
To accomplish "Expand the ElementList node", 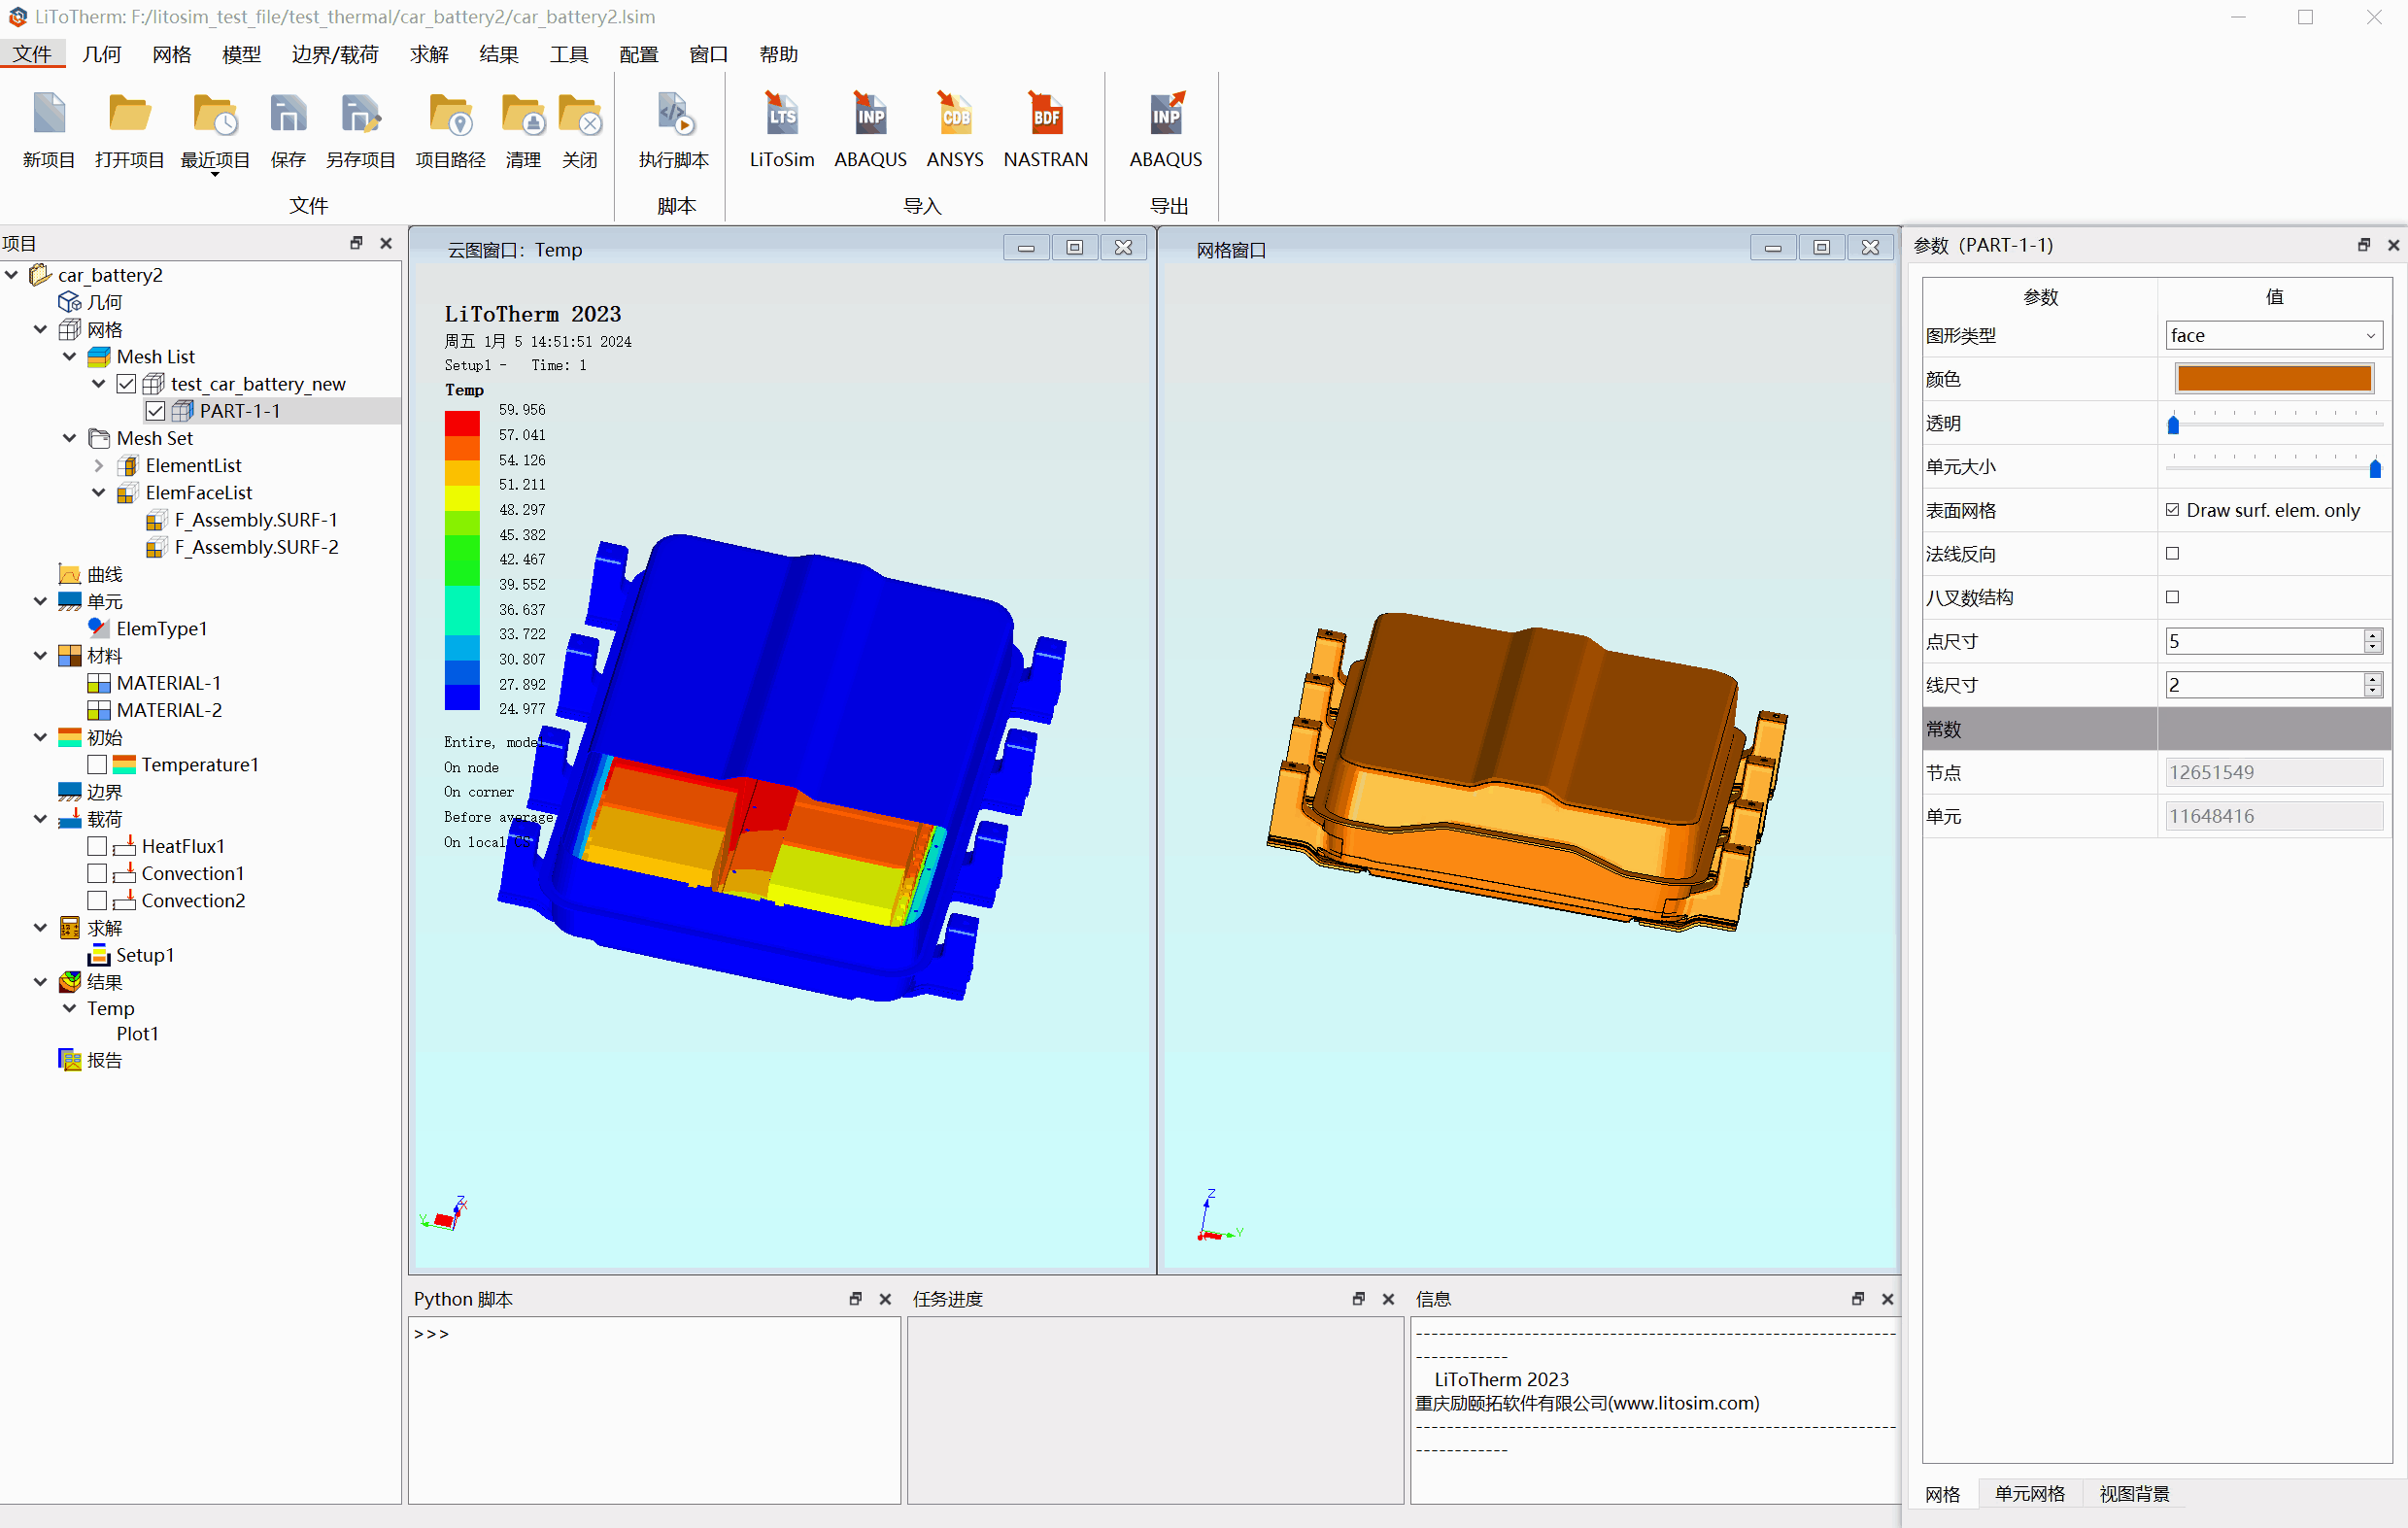I will (98, 465).
